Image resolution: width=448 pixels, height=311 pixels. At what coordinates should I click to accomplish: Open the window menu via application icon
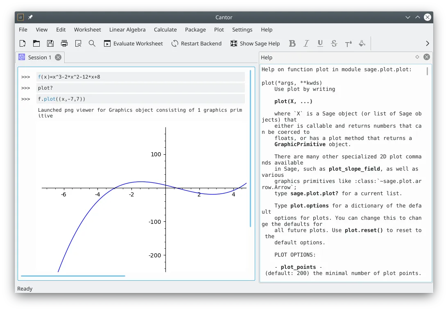[x=20, y=17]
